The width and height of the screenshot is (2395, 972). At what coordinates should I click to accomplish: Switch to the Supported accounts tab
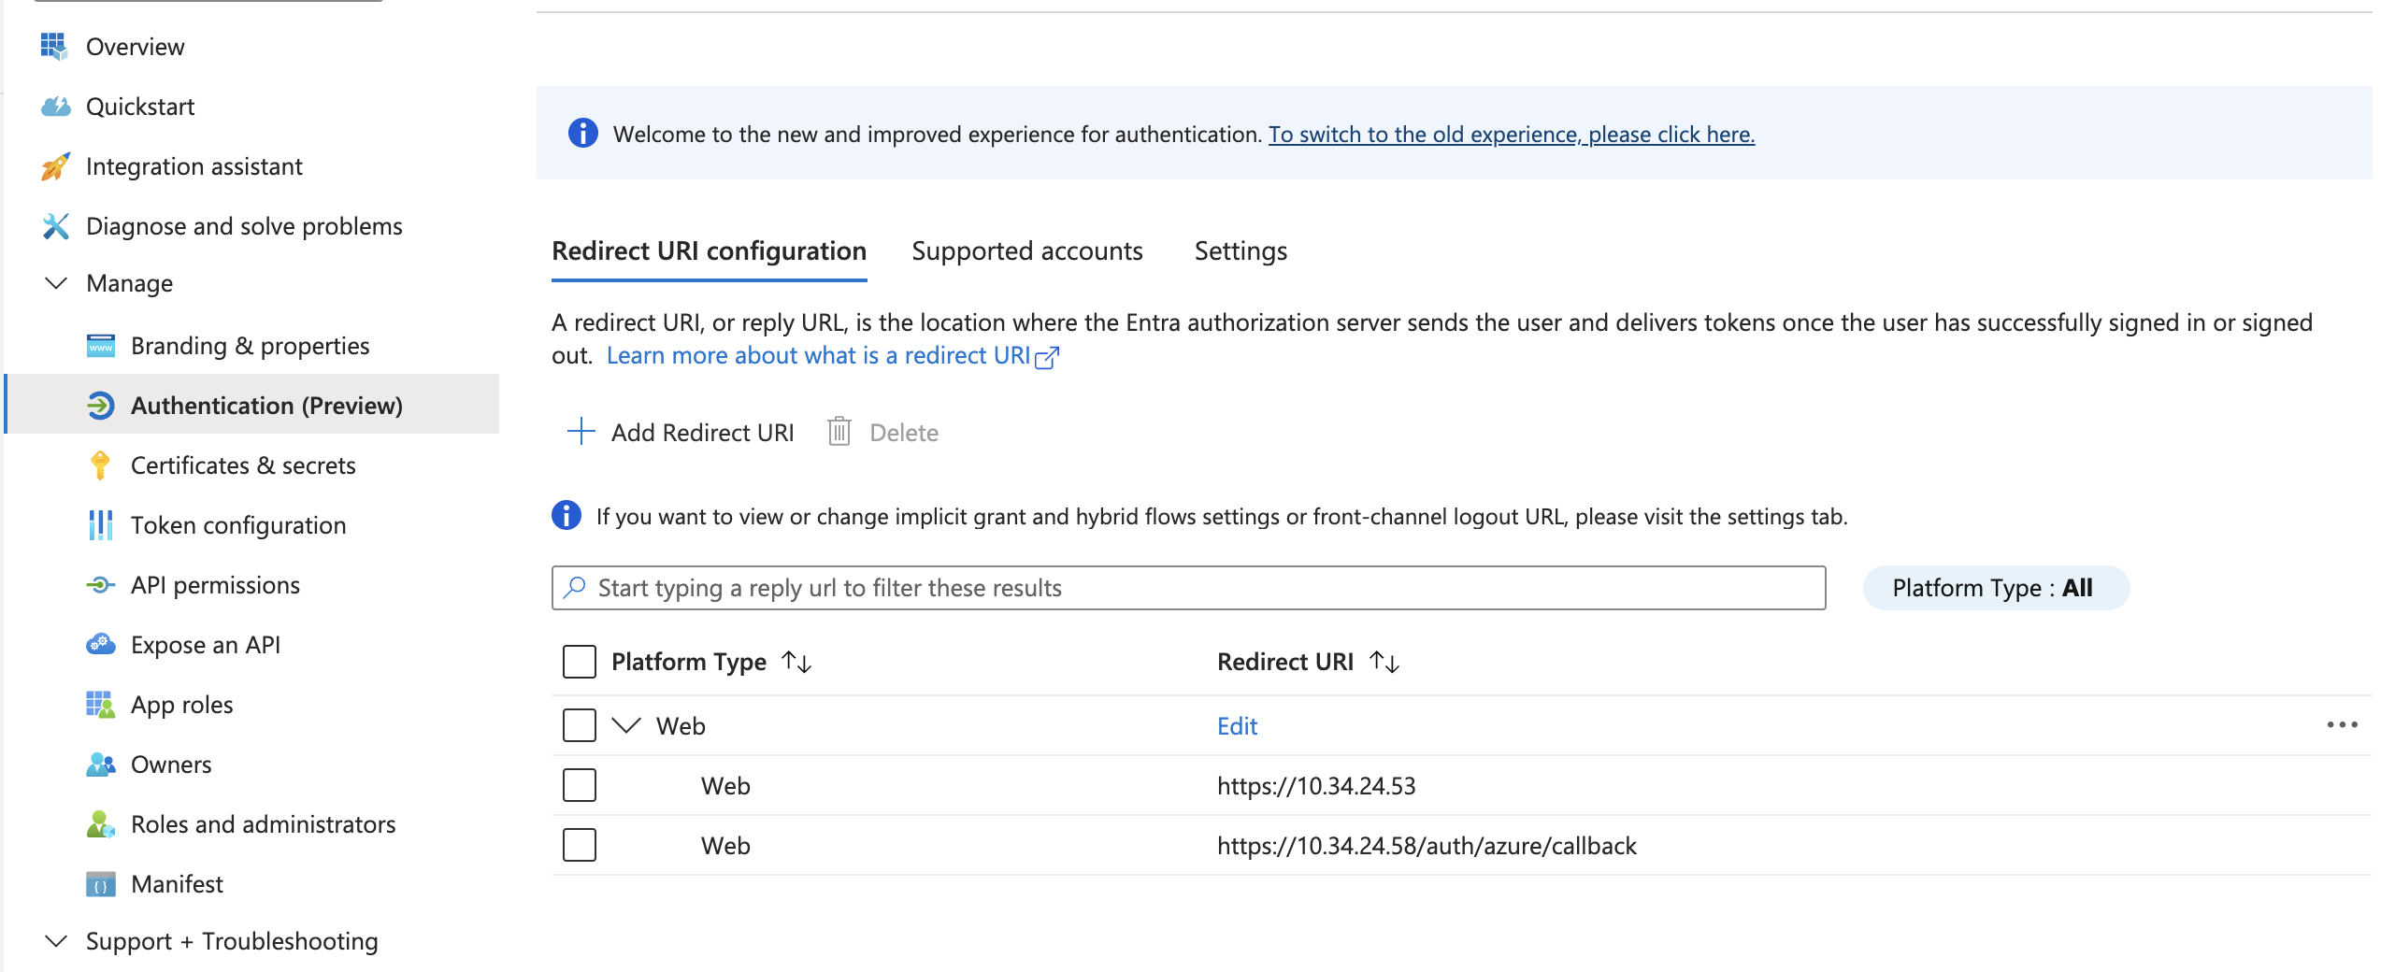[1026, 250]
